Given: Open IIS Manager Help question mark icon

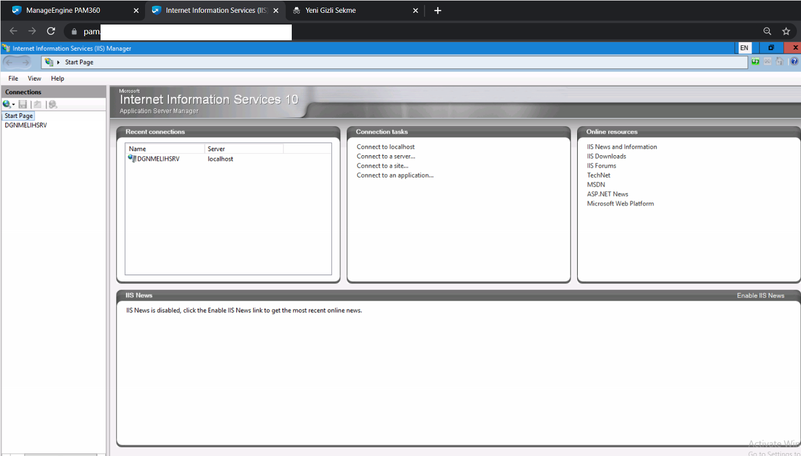Looking at the screenshot, I should tap(793, 62).
